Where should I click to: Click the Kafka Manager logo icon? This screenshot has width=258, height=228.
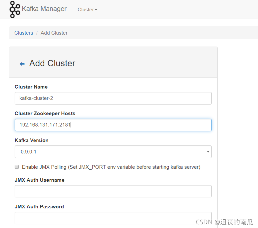pos(15,10)
